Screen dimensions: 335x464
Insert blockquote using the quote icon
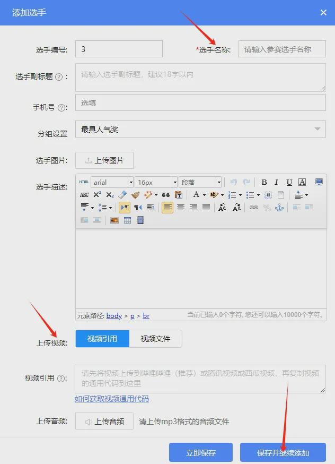coord(166,195)
